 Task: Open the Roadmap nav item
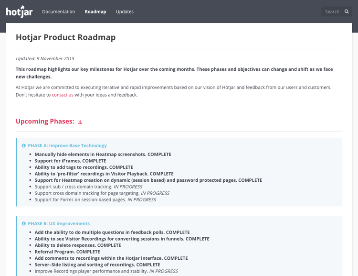point(95,11)
